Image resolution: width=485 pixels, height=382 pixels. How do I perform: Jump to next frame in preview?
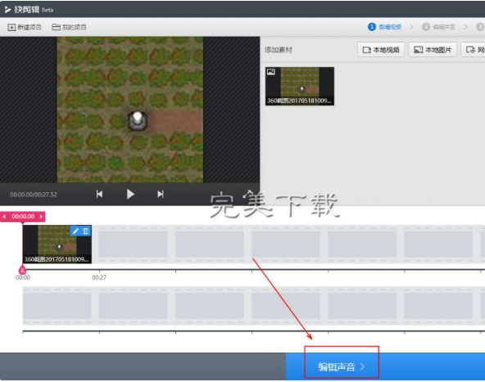(161, 194)
